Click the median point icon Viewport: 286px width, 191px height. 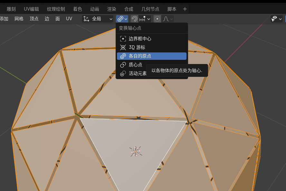[123, 65]
